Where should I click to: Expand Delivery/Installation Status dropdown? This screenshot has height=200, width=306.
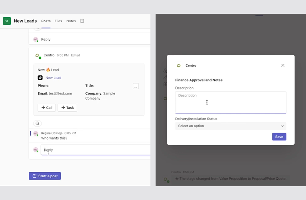point(231,126)
